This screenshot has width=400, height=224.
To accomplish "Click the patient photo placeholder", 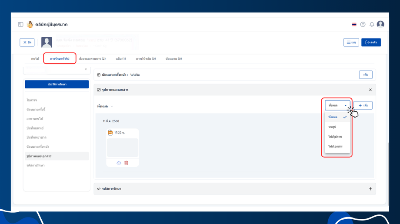I will 47,42.
